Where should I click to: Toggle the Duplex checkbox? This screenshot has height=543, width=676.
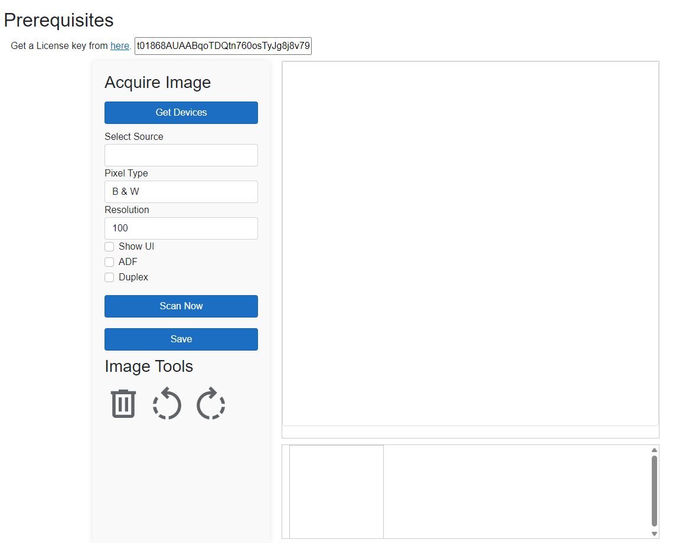pyautogui.click(x=109, y=277)
